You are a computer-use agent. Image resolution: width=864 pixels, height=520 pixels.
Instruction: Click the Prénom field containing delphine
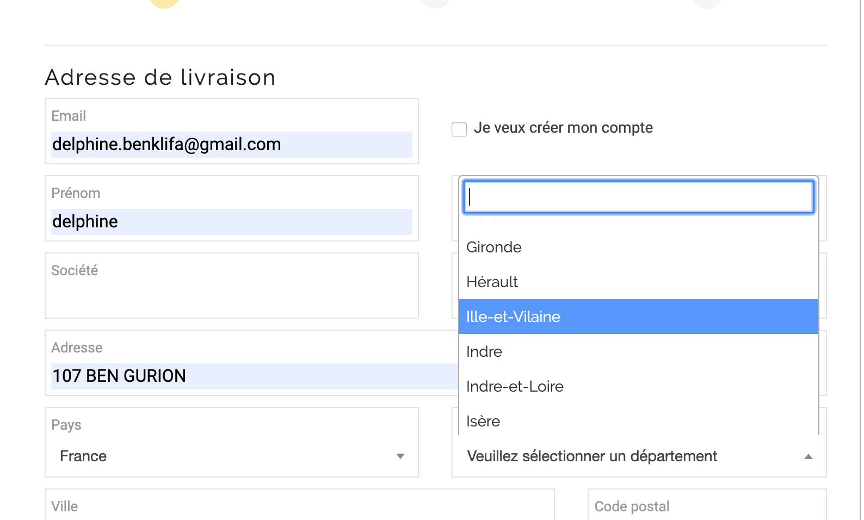[x=232, y=222]
